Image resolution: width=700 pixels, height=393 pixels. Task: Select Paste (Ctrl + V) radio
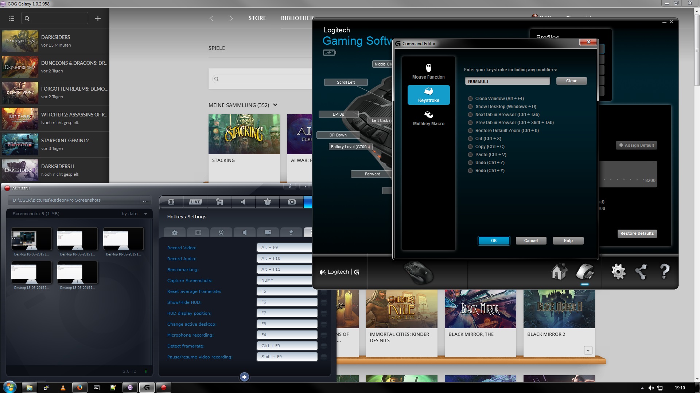click(470, 155)
